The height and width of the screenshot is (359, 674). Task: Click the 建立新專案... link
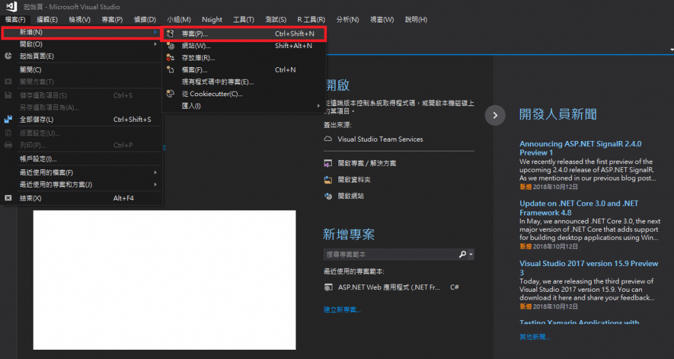[342, 310]
